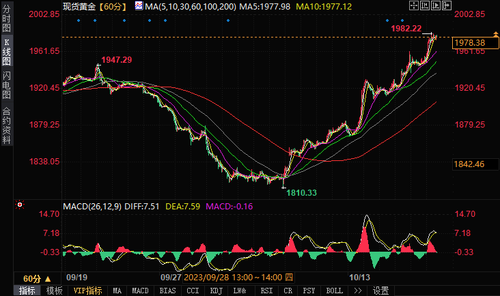Click the red sun icon beside MACD
The height and width of the screenshot is (296, 500).
coord(19,204)
